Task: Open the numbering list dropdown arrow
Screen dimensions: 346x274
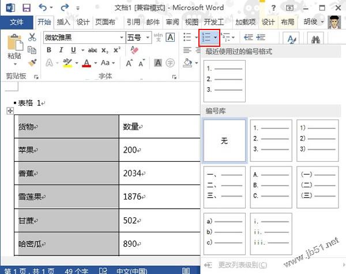Action: [x=215, y=38]
